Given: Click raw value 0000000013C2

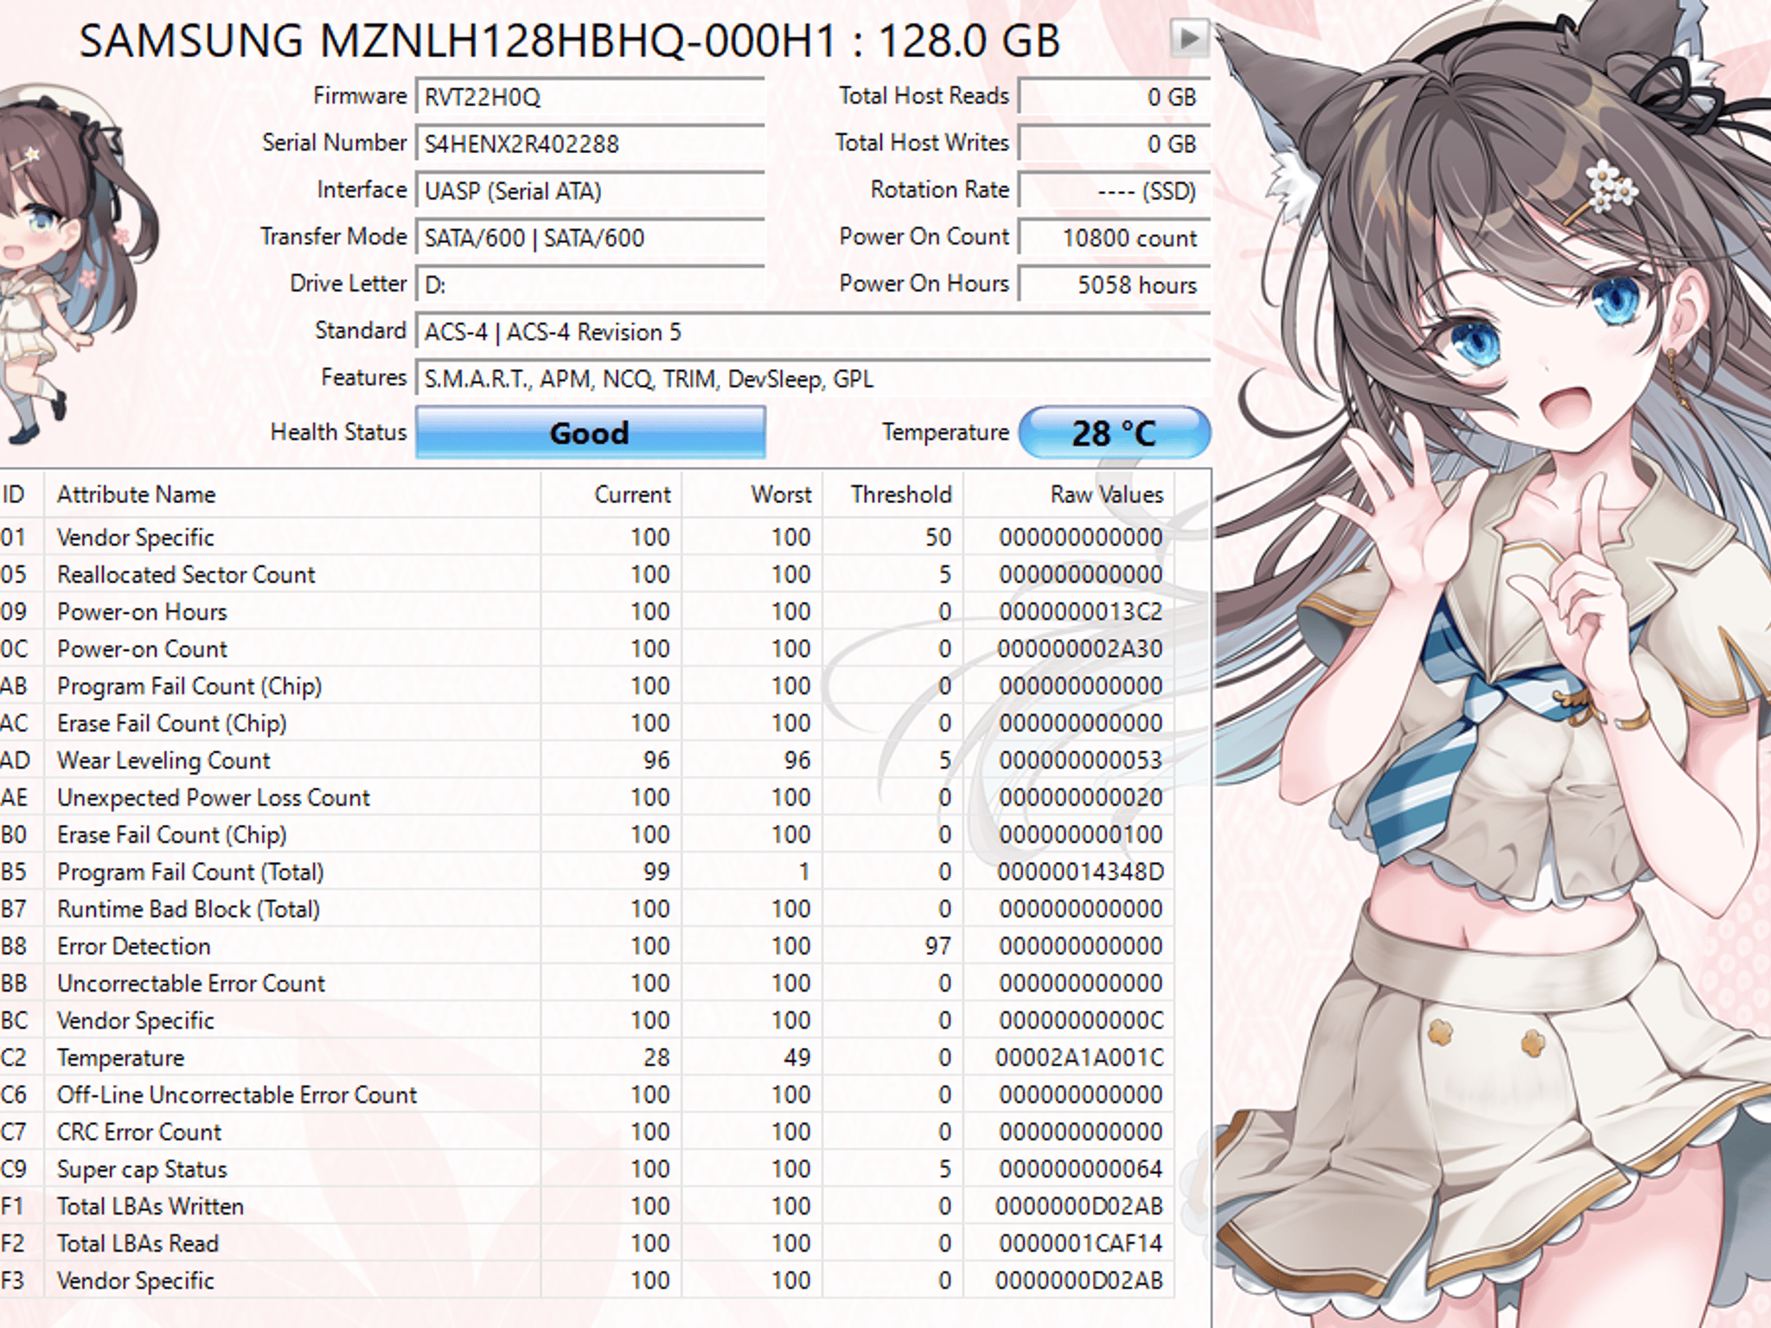Looking at the screenshot, I should [x=1080, y=612].
